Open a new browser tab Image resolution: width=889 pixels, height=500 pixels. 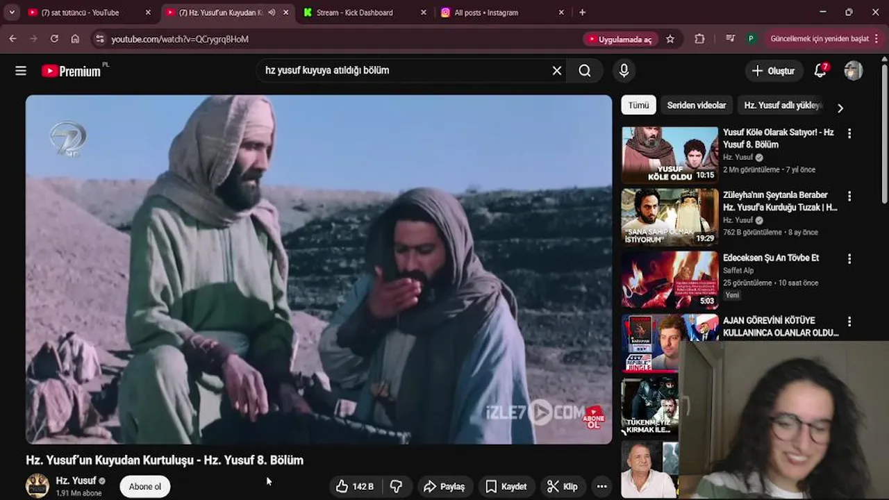582,12
